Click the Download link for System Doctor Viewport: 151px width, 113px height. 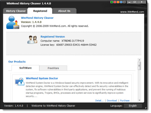112,100
